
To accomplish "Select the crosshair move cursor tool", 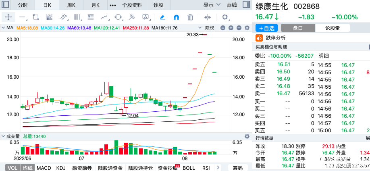I will click(8, 17).
